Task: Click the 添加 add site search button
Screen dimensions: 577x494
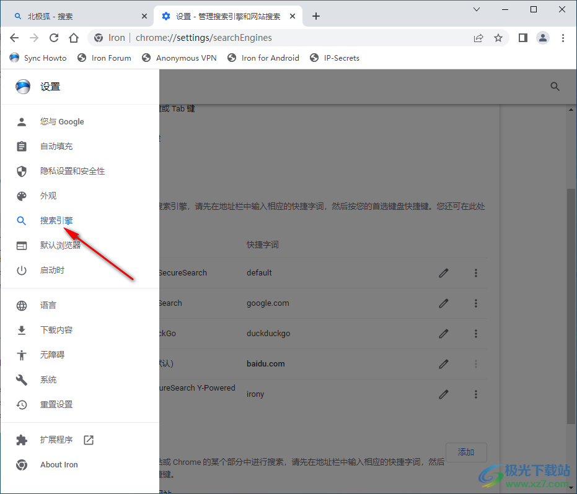Action: coord(466,452)
